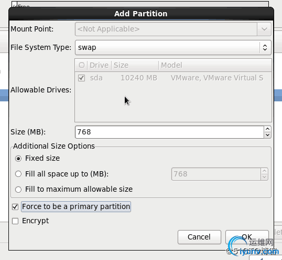This screenshot has width=282, height=260.
Task: Open the File System Type swap dropdown
Action: tap(173, 48)
